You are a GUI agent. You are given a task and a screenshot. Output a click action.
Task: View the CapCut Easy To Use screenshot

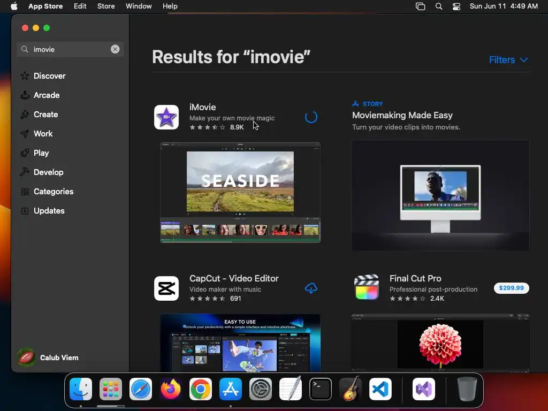[x=240, y=343]
